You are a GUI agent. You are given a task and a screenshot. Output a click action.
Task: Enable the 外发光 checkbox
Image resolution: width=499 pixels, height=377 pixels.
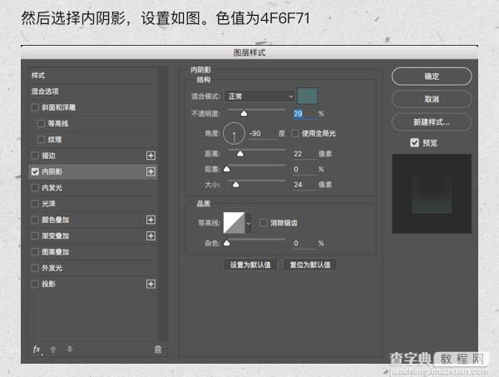[35, 268]
